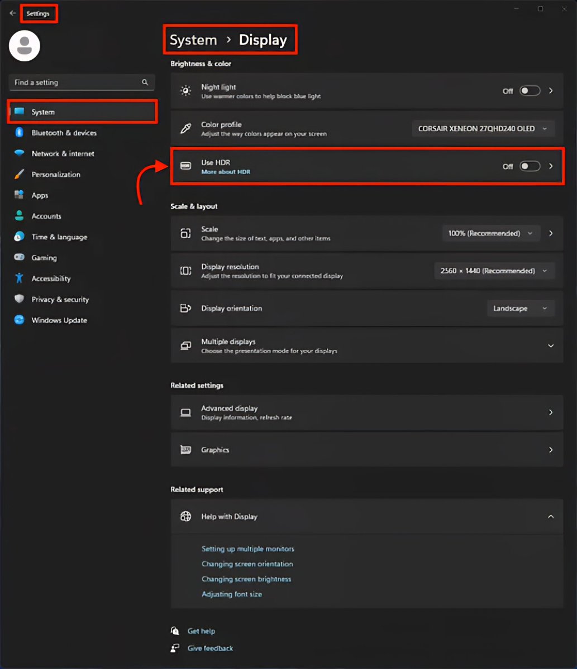Open the Advanced display row
This screenshot has width=577, height=669.
[x=367, y=412]
